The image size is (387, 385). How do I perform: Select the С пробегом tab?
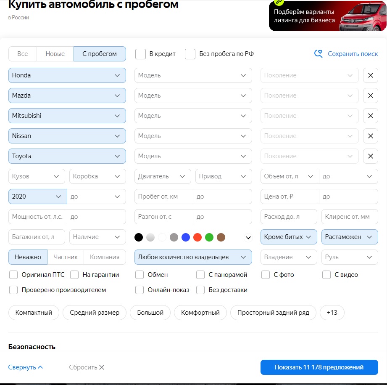coord(100,54)
